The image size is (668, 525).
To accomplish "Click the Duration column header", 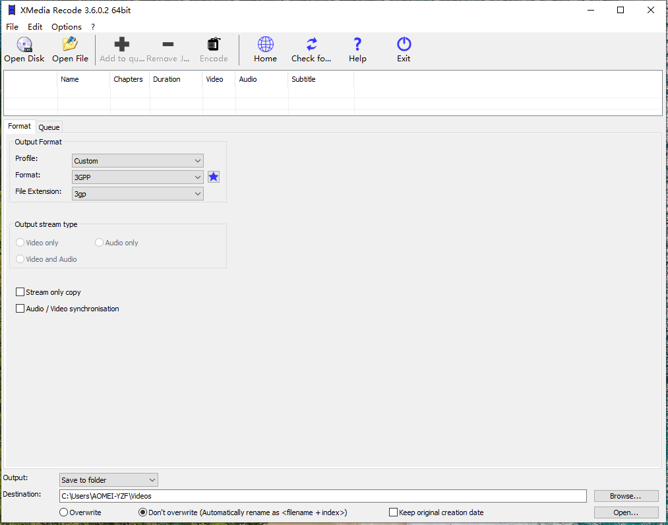I will 175,79.
